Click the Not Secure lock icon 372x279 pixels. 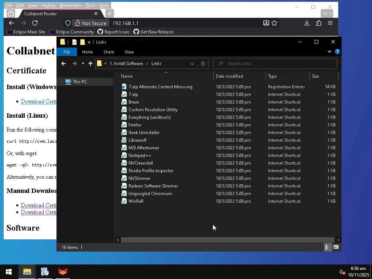77,23
